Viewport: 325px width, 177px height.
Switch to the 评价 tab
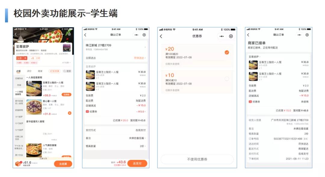[29, 71]
